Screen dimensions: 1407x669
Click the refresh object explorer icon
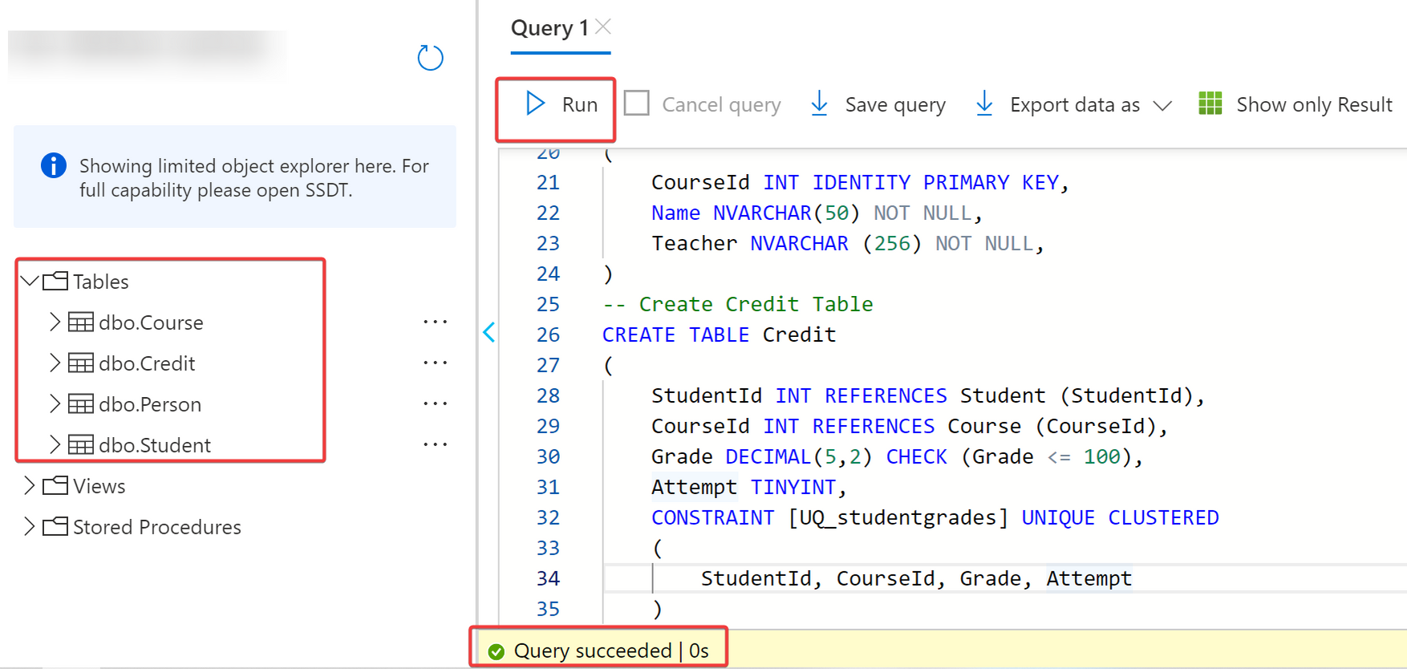[431, 58]
